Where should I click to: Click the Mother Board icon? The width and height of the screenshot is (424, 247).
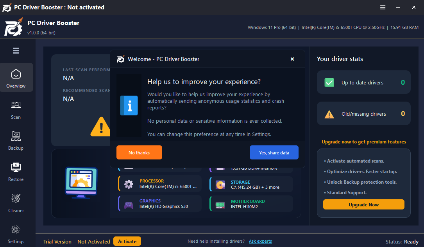click(x=220, y=205)
